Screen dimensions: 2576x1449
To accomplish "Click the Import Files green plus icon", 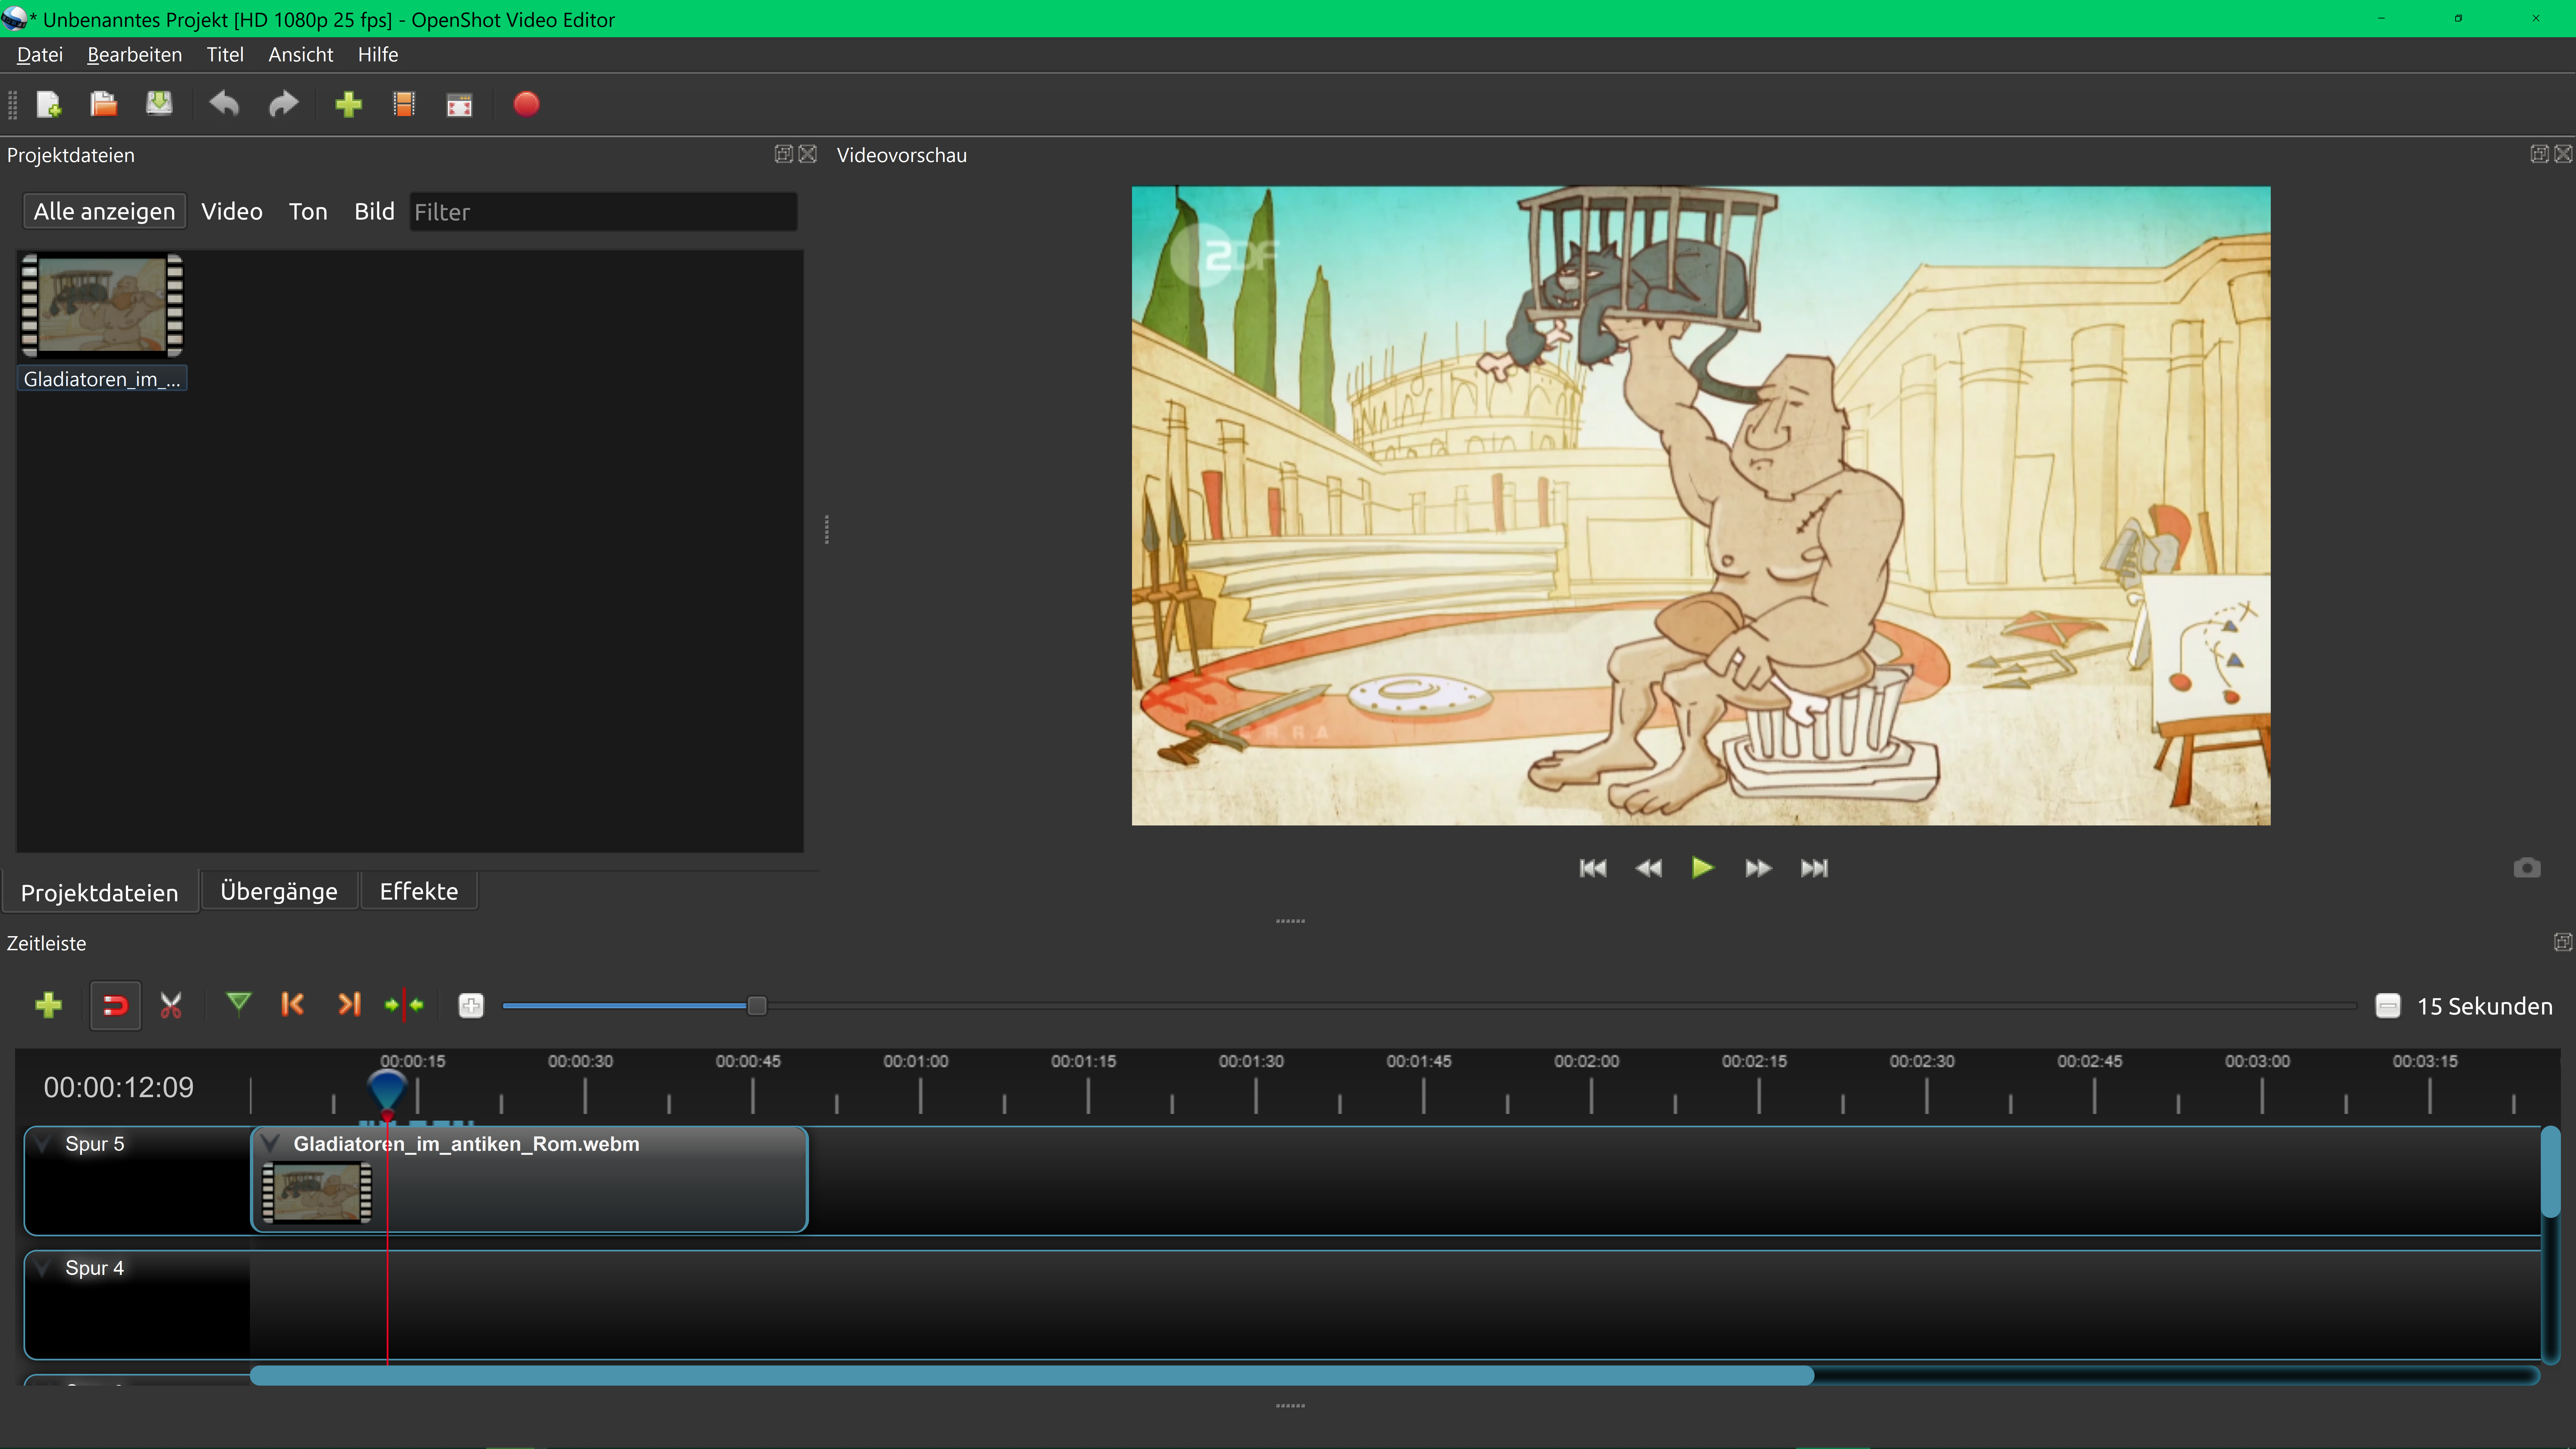I will click(x=348, y=104).
